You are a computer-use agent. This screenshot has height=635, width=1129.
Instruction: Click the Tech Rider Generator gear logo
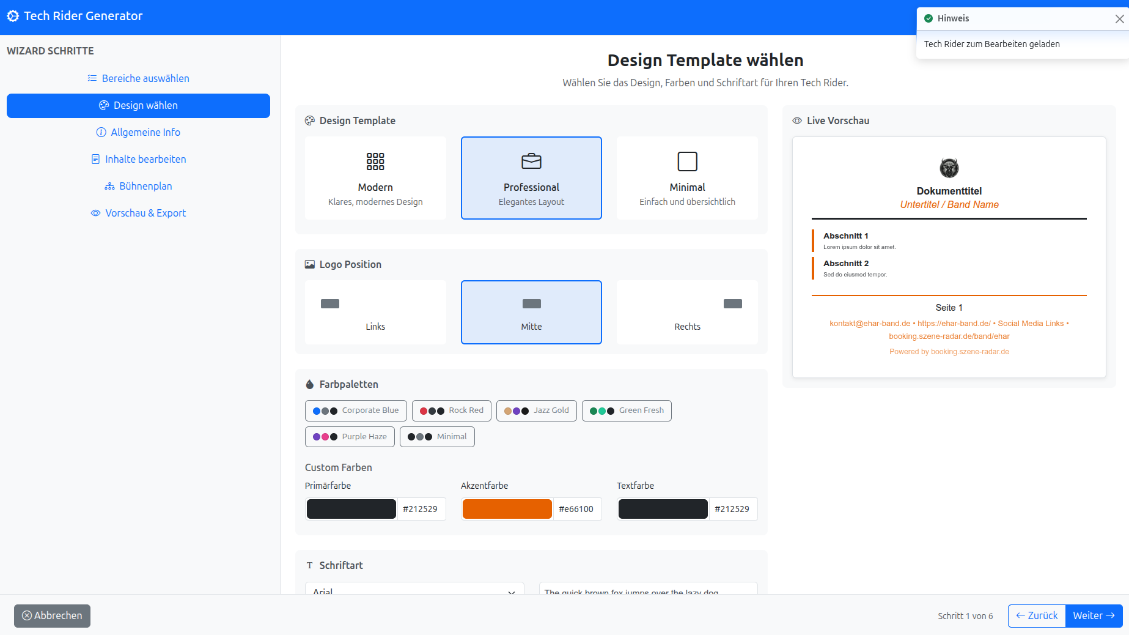pos(13,17)
